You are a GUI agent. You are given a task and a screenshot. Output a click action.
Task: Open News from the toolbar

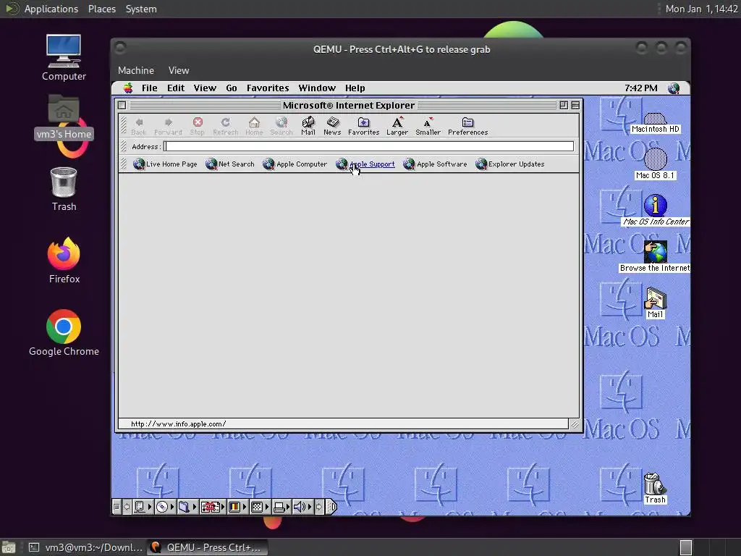pyautogui.click(x=332, y=126)
